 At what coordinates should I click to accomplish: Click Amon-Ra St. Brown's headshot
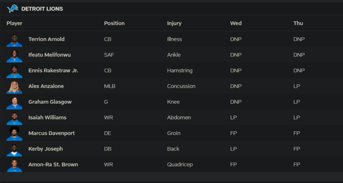pos(14,165)
